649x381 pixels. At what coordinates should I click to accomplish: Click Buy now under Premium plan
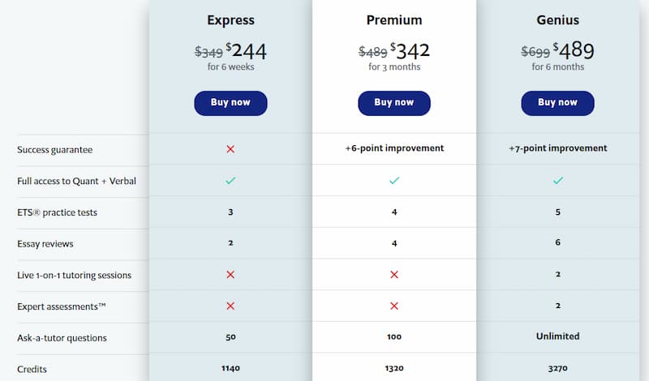[x=394, y=103]
